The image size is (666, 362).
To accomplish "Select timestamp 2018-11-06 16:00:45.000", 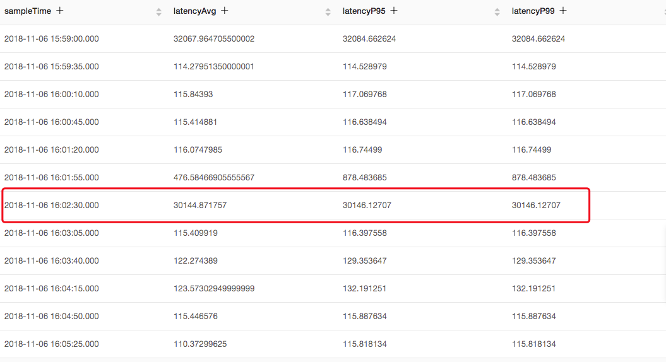I will [x=51, y=122].
